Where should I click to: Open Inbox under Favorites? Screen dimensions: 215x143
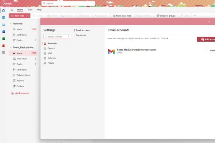click(x=23, y=29)
